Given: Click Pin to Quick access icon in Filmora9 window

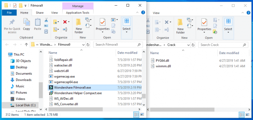Looking at the screenshot, I should [12, 22].
